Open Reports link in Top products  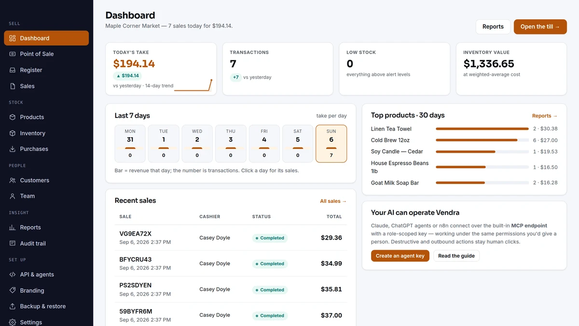[545, 116]
